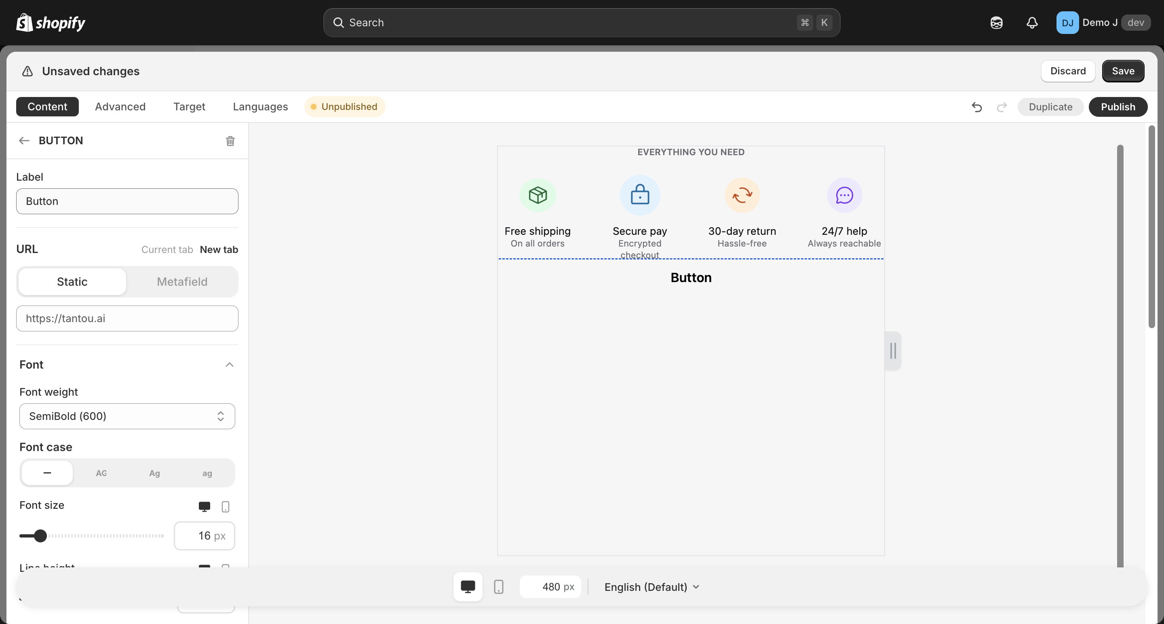This screenshot has height=624, width=1164.
Task: Choose Metafield URL type
Action: click(x=182, y=282)
